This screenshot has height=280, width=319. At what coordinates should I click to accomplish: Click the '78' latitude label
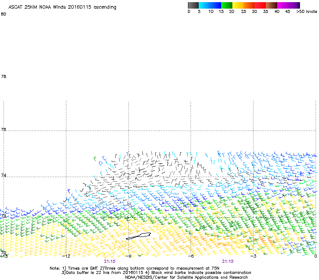coord(3,76)
